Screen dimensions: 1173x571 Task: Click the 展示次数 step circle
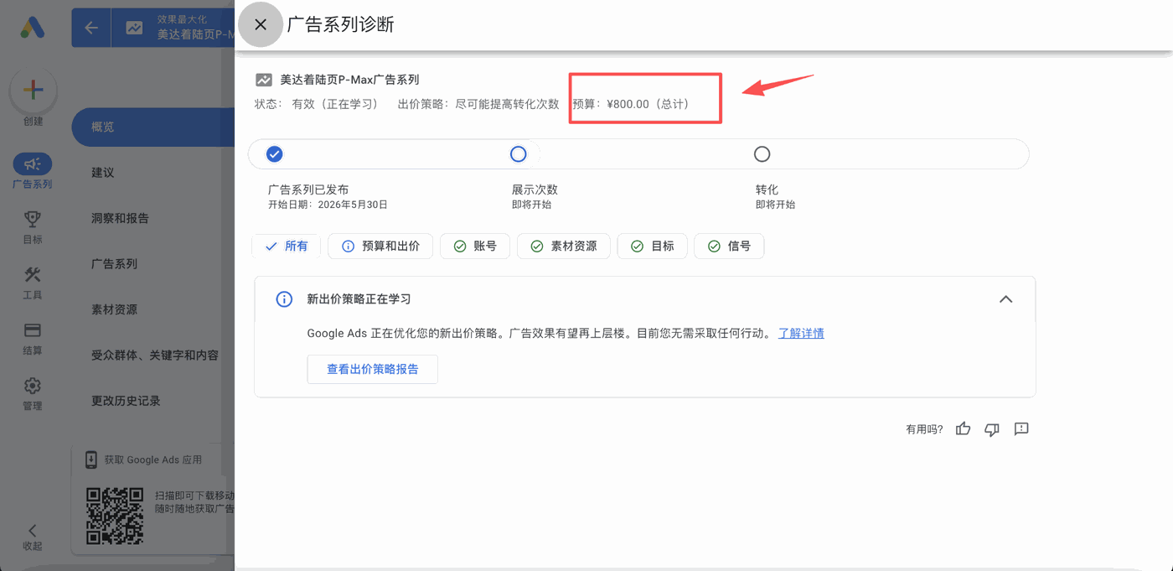518,154
